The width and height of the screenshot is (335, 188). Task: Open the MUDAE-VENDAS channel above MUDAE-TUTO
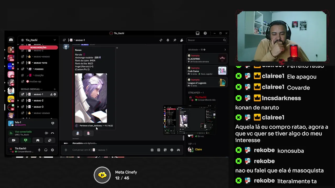38,57
